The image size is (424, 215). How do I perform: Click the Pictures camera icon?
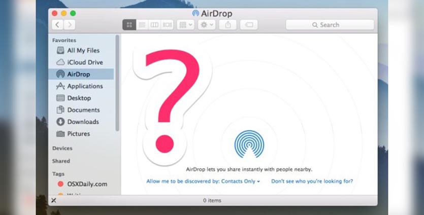click(60, 134)
